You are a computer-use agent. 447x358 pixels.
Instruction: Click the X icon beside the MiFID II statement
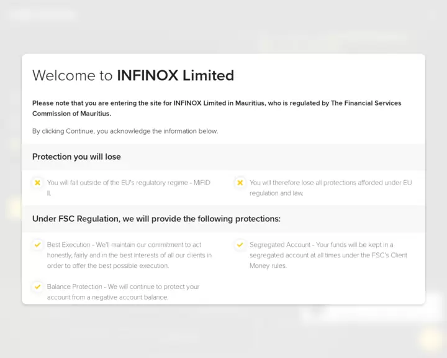click(x=37, y=183)
